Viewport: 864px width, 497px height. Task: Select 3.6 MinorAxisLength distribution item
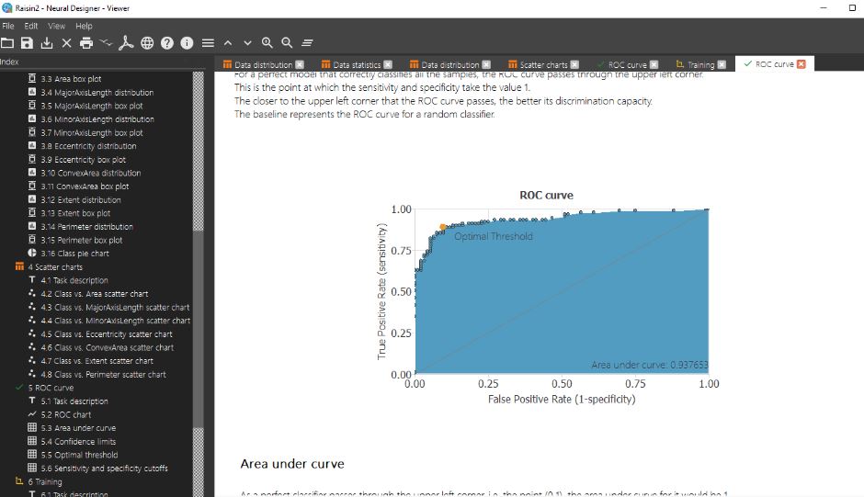coord(97,119)
